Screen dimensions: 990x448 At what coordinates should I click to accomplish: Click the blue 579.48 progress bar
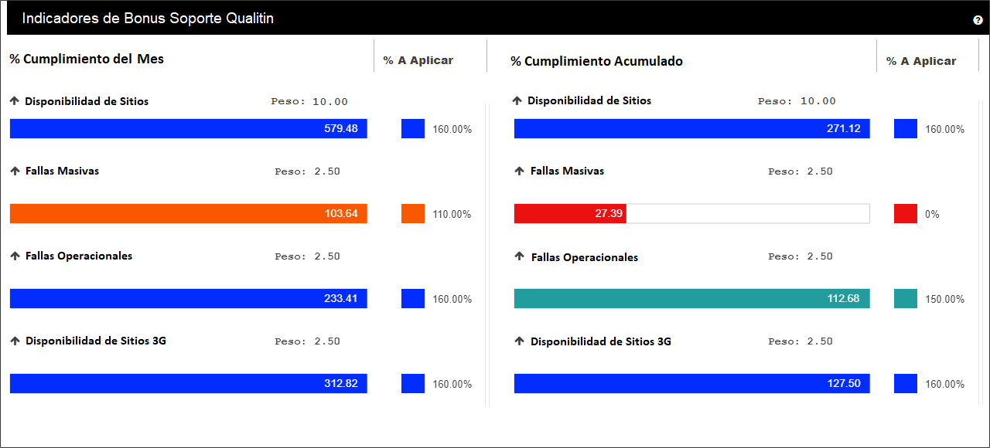click(x=189, y=129)
